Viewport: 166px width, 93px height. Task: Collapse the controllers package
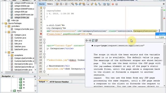6,26
